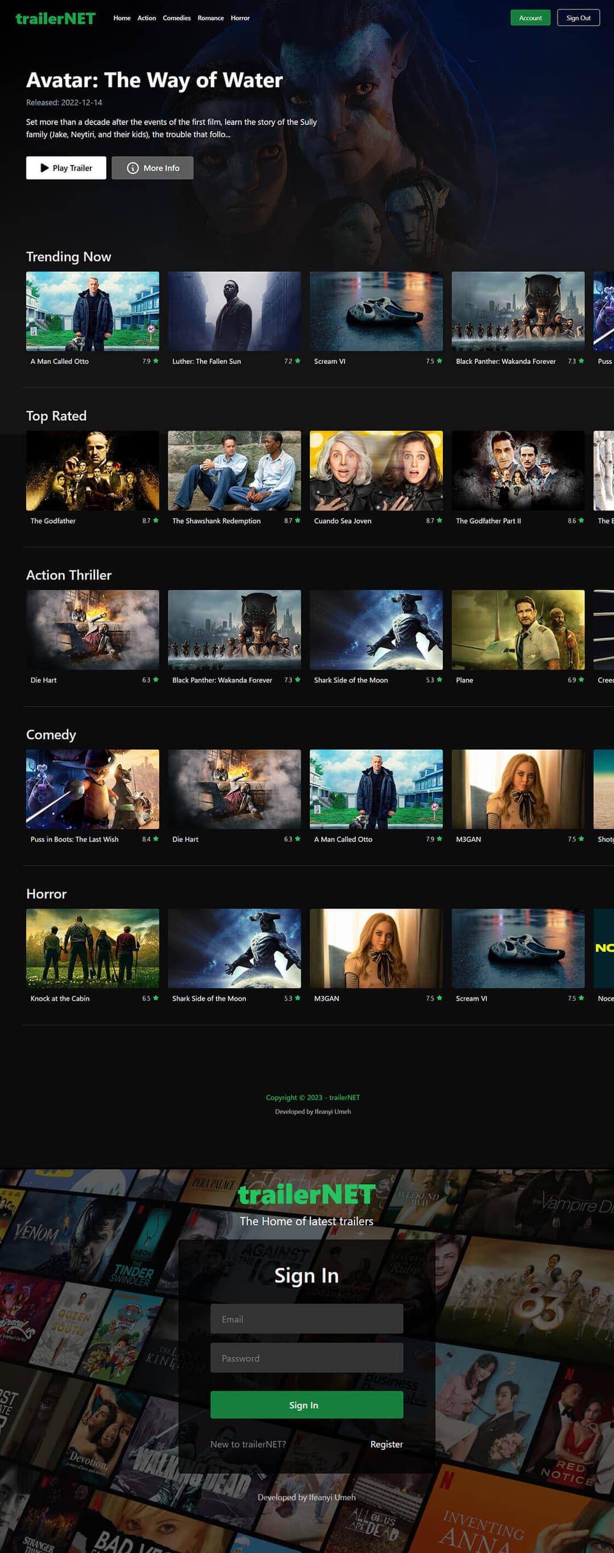Open Cuando Sea Joven thumbnail

click(376, 470)
